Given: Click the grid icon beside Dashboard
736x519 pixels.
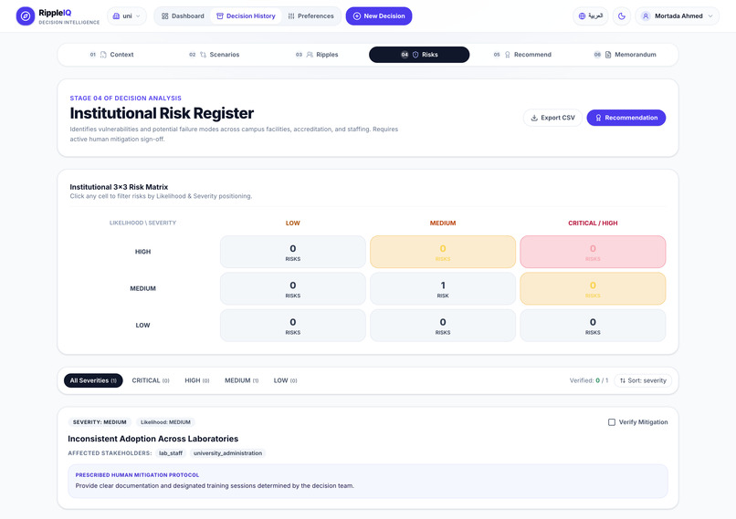Looking at the screenshot, I should [164, 16].
